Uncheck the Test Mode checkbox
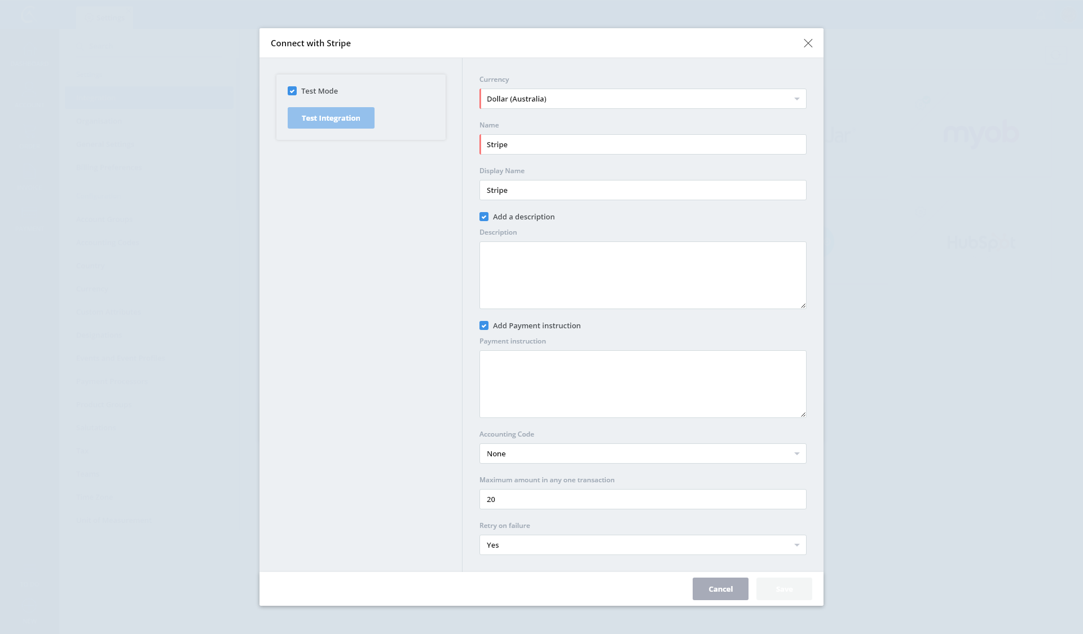Image resolution: width=1083 pixels, height=634 pixels. (292, 91)
